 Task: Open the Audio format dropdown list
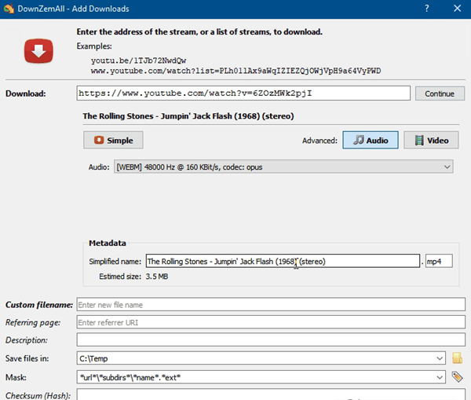(x=446, y=167)
